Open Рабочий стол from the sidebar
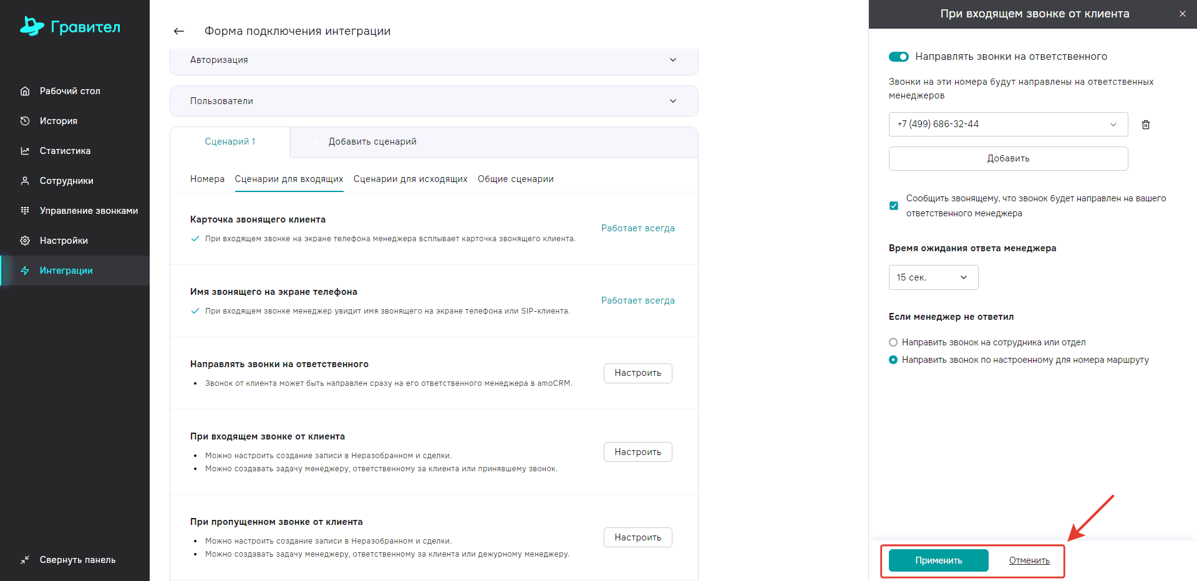1197x581 pixels. (x=69, y=91)
